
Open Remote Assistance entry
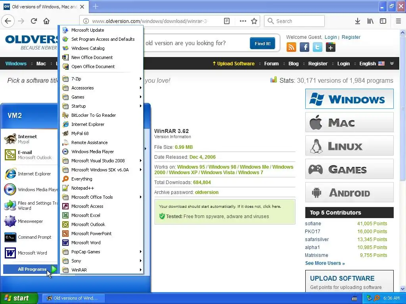[102, 142]
